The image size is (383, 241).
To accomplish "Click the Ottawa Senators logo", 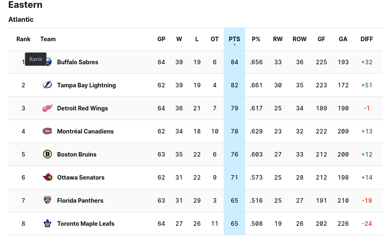I will pos(47,177).
